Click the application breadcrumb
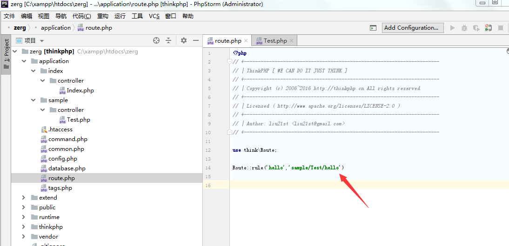This screenshot has width=509, height=246. pyautogui.click(x=55, y=28)
